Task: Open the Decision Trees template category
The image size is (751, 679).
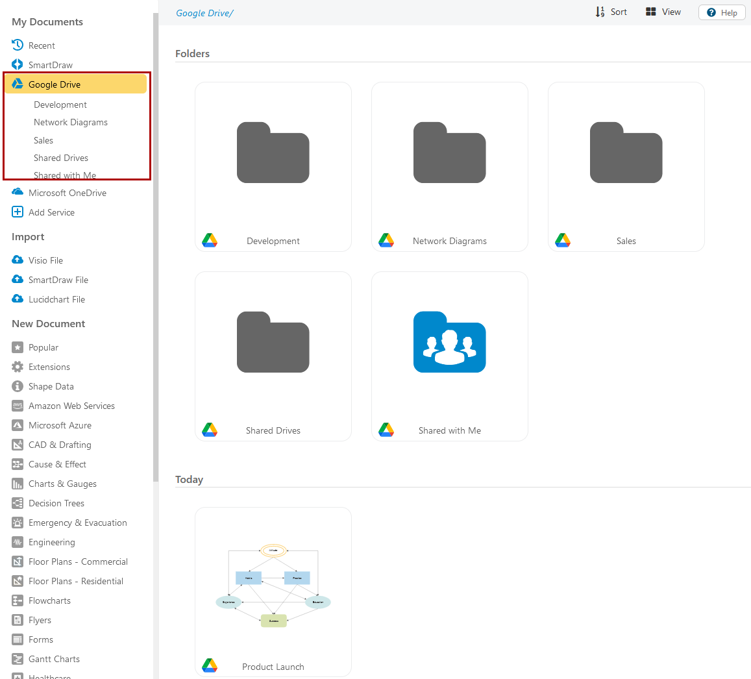Action: pyautogui.click(x=56, y=503)
